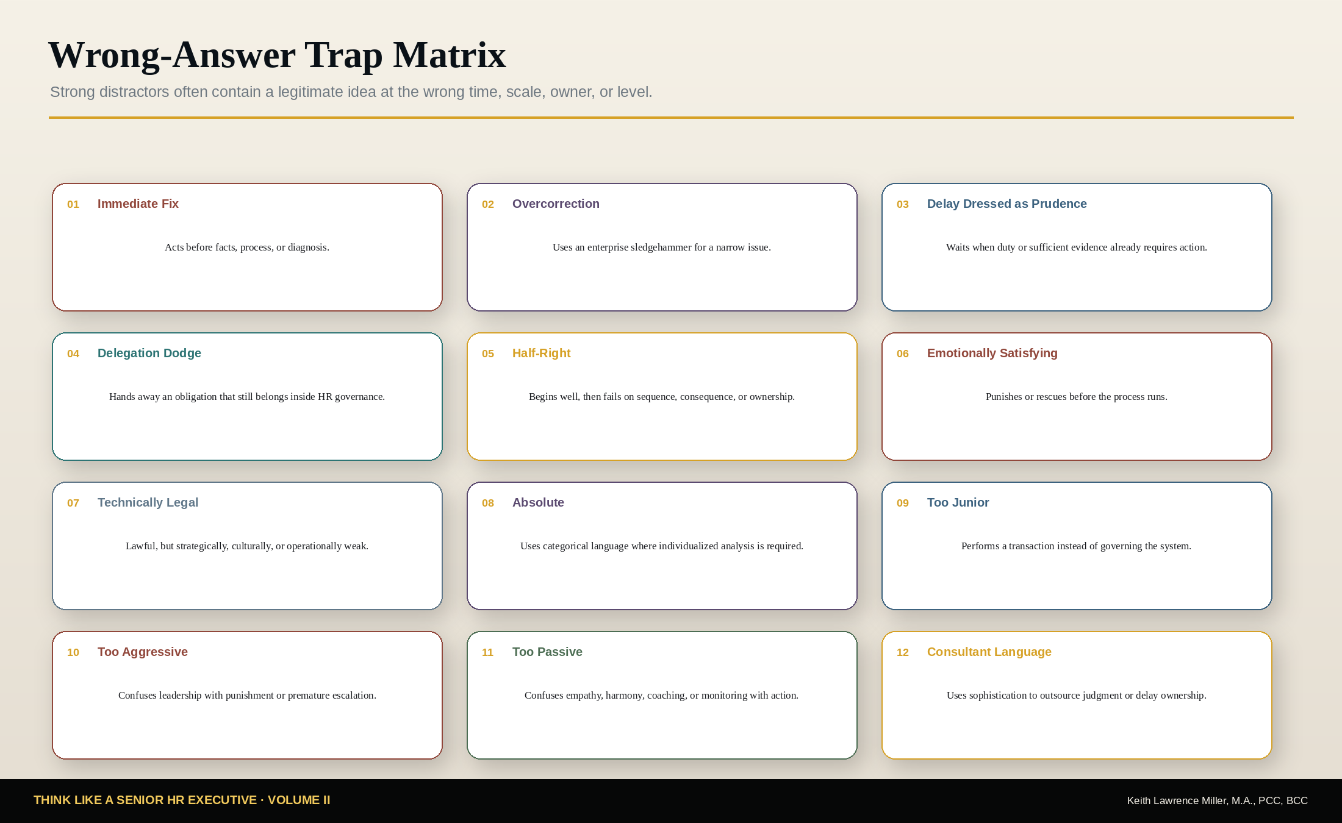Select the 'Delay Dressed as Prudence' heading
This screenshot has width=1342, height=823.
1007,204
